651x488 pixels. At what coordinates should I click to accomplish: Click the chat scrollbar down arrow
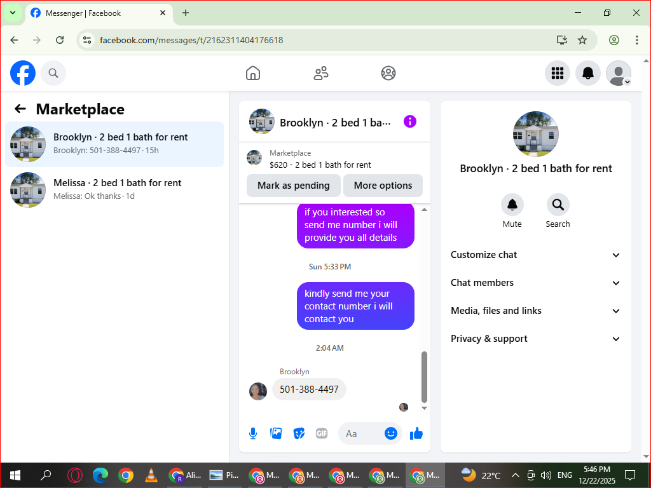coord(424,408)
